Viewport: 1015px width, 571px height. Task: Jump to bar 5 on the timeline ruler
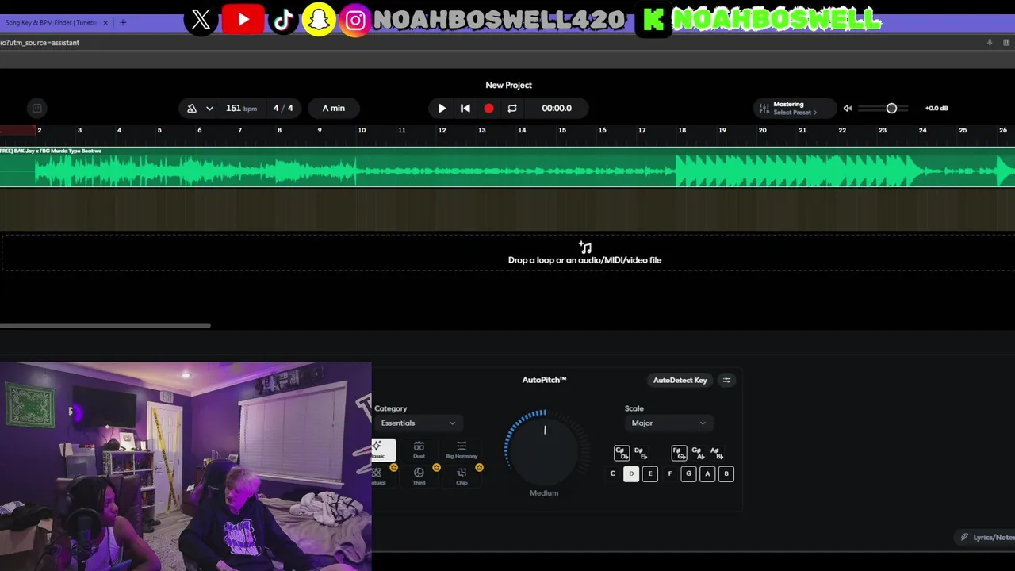159,130
